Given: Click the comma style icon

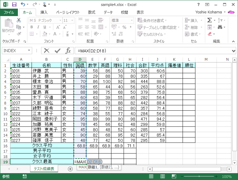Looking at the screenshot, I should point(130,27).
